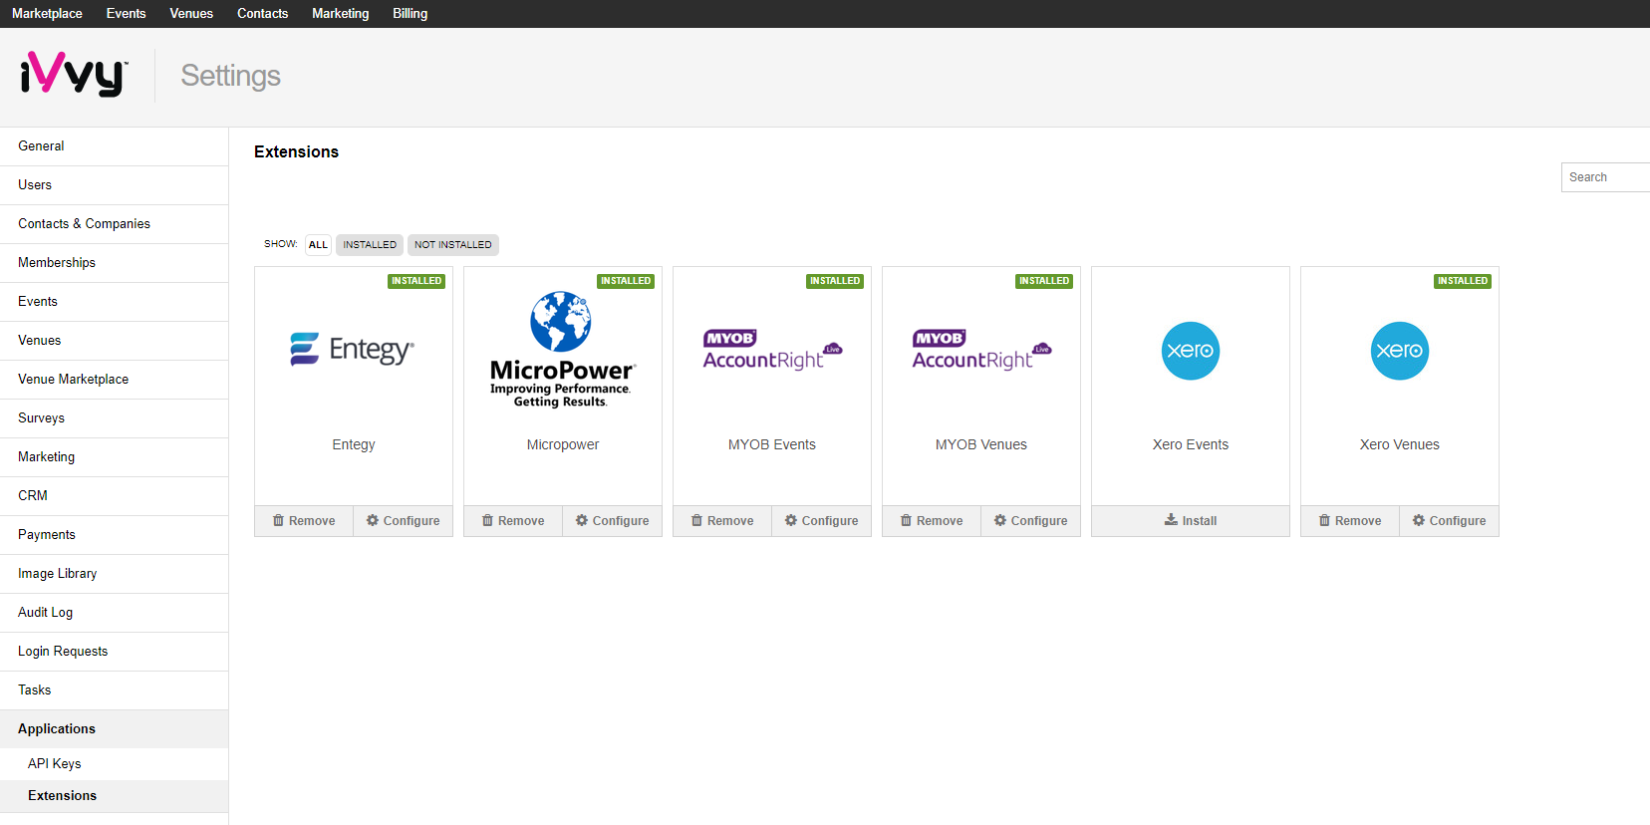The width and height of the screenshot is (1650, 825).
Task: Remove the Xero Venues extension
Action: pos(1350,521)
